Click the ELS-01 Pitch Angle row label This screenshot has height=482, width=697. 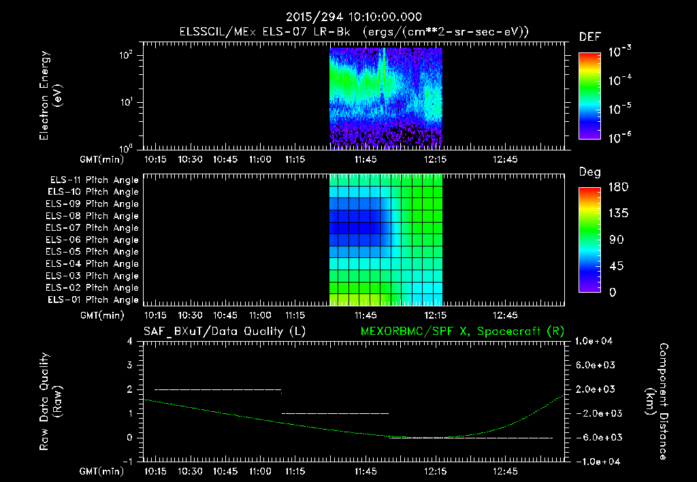pyautogui.click(x=93, y=300)
